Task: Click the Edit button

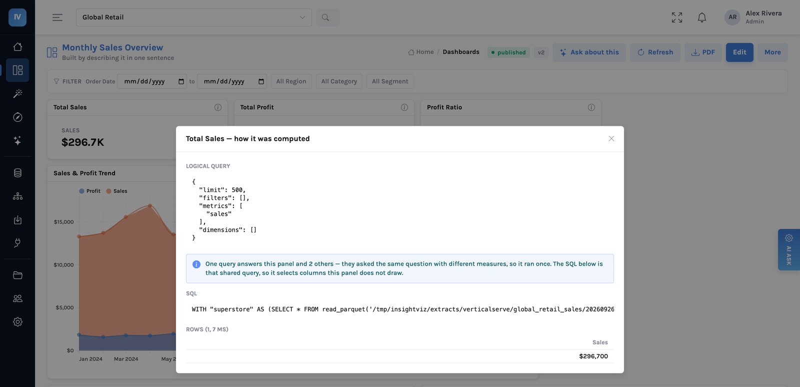Action: click(739, 52)
